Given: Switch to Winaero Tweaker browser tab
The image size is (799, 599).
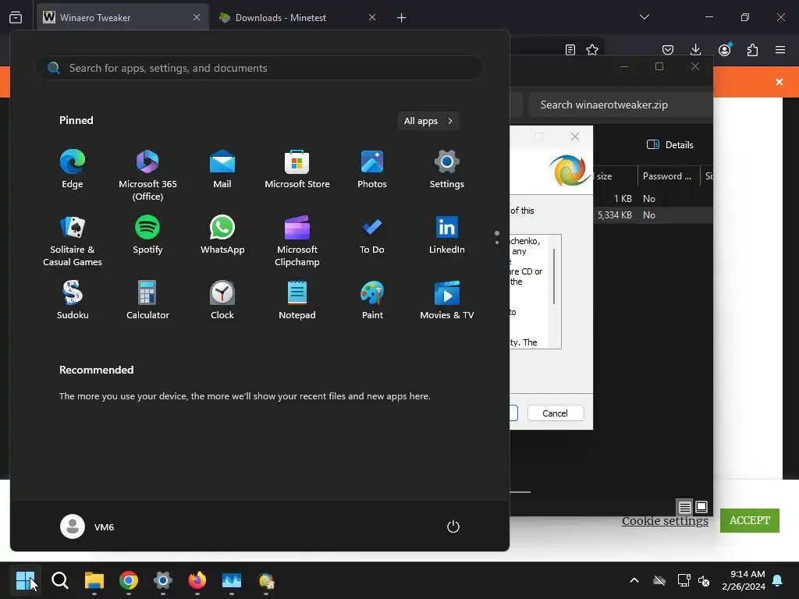Looking at the screenshot, I should tap(123, 17).
